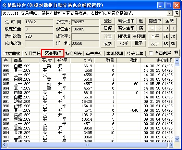
Task: Open the 收益曲线 tab
Action: click(12, 54)
